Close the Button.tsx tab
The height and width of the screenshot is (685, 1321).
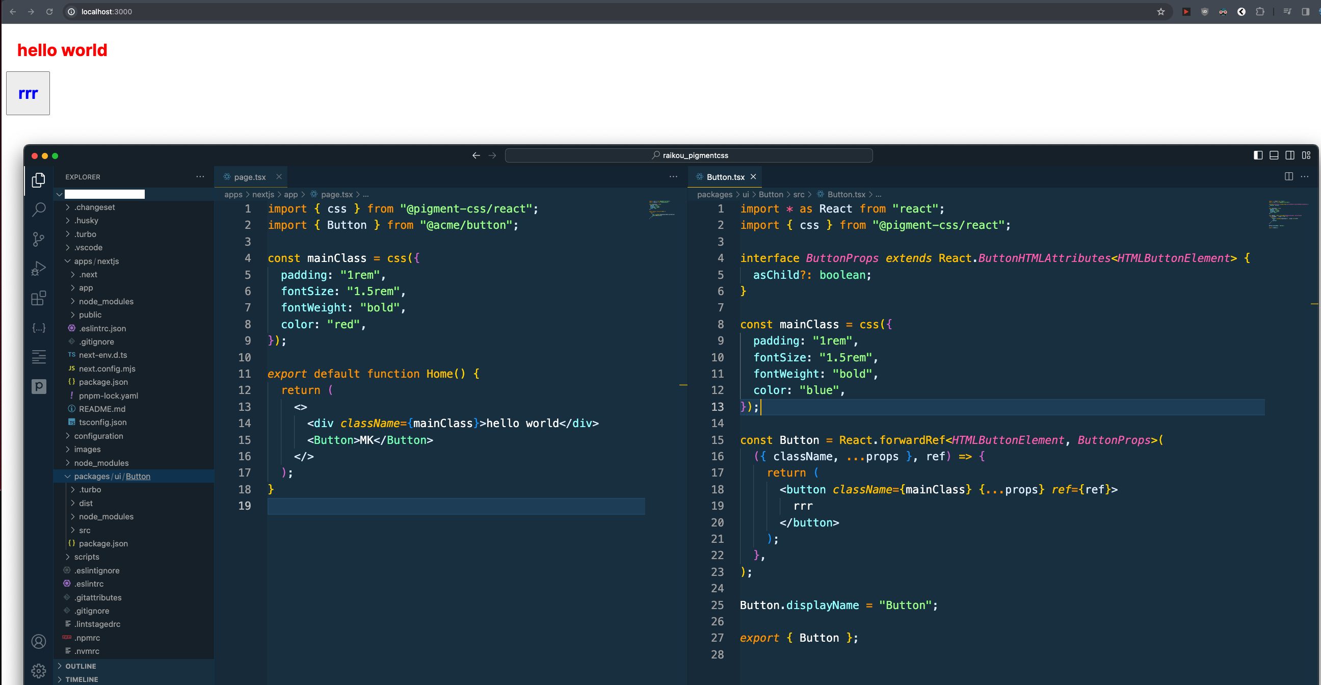click(753, 176)
